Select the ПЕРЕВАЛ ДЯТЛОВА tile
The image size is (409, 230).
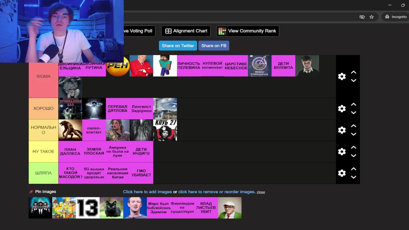click(118, 109)
